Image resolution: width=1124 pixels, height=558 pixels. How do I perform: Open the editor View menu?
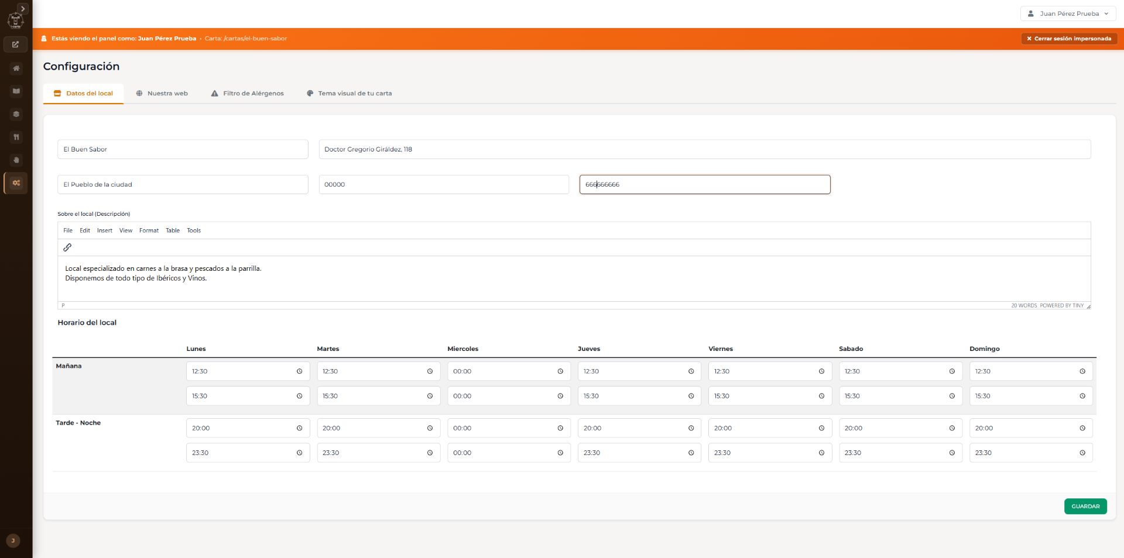126,230
